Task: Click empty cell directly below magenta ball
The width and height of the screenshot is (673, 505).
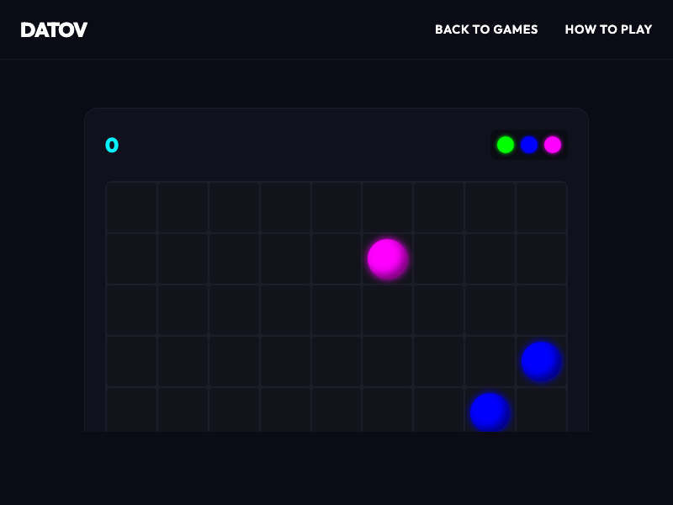Action: [388, 310]
